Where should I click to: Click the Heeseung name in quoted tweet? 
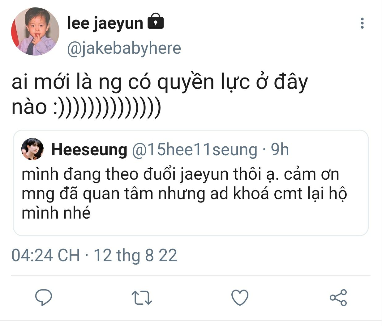point(89,150)
